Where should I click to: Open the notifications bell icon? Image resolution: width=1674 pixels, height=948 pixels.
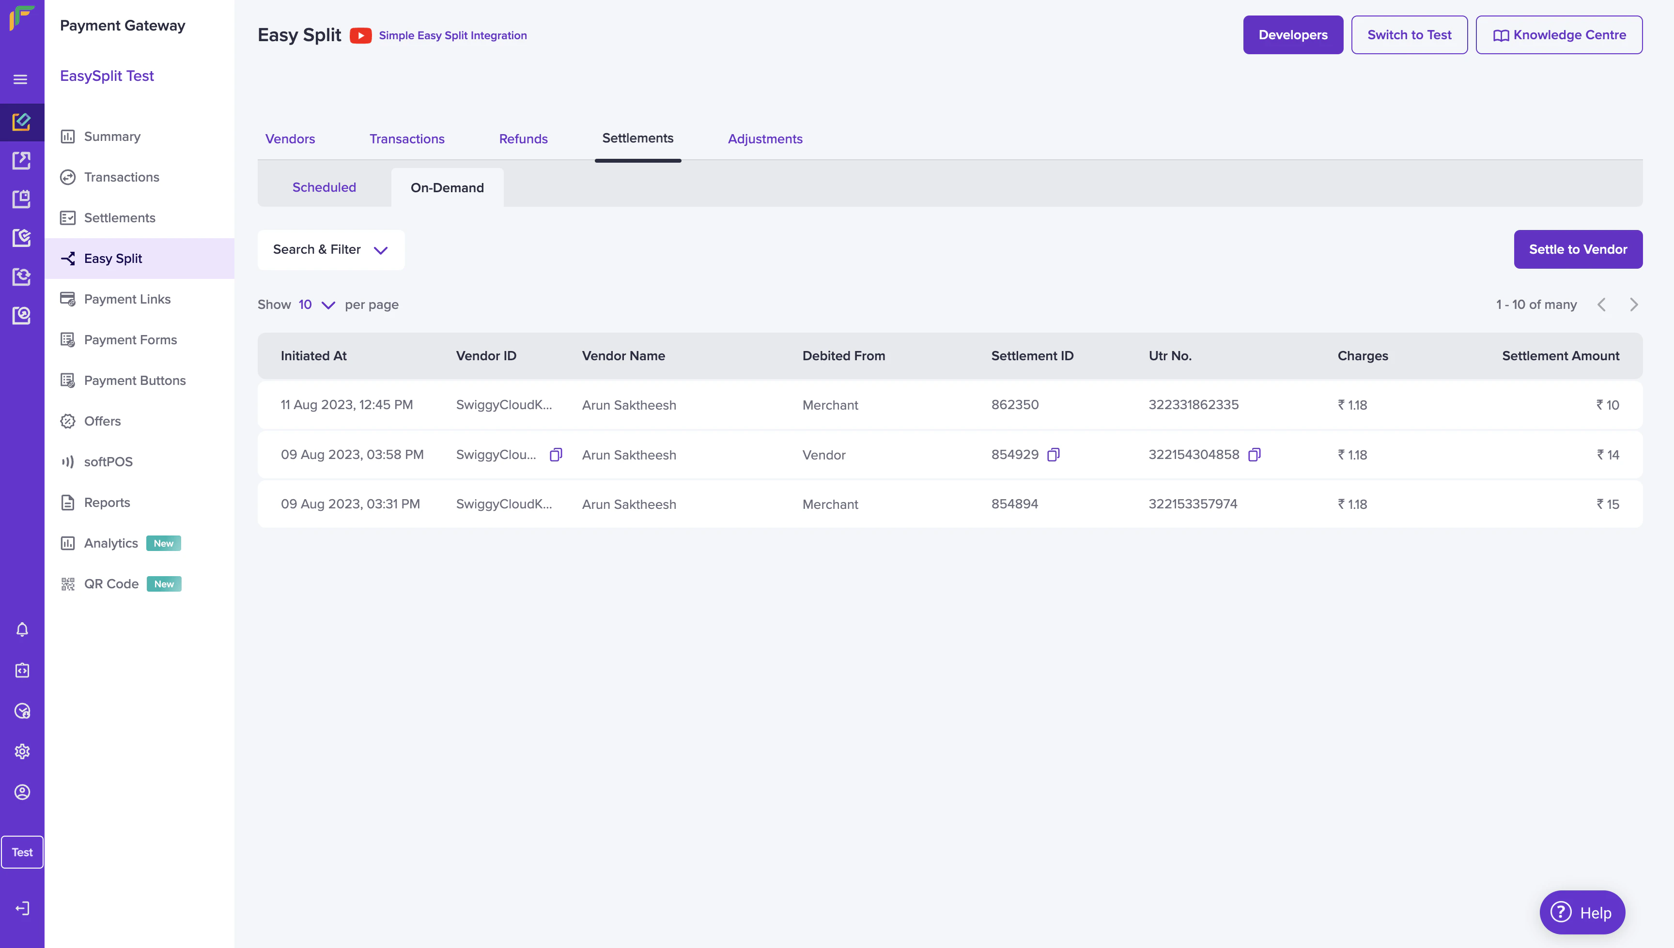22,629
